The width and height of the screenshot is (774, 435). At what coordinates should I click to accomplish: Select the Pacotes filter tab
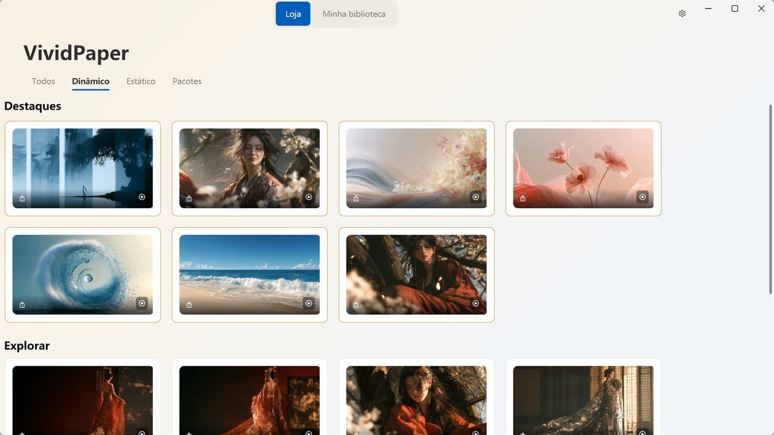coord(187,81)
